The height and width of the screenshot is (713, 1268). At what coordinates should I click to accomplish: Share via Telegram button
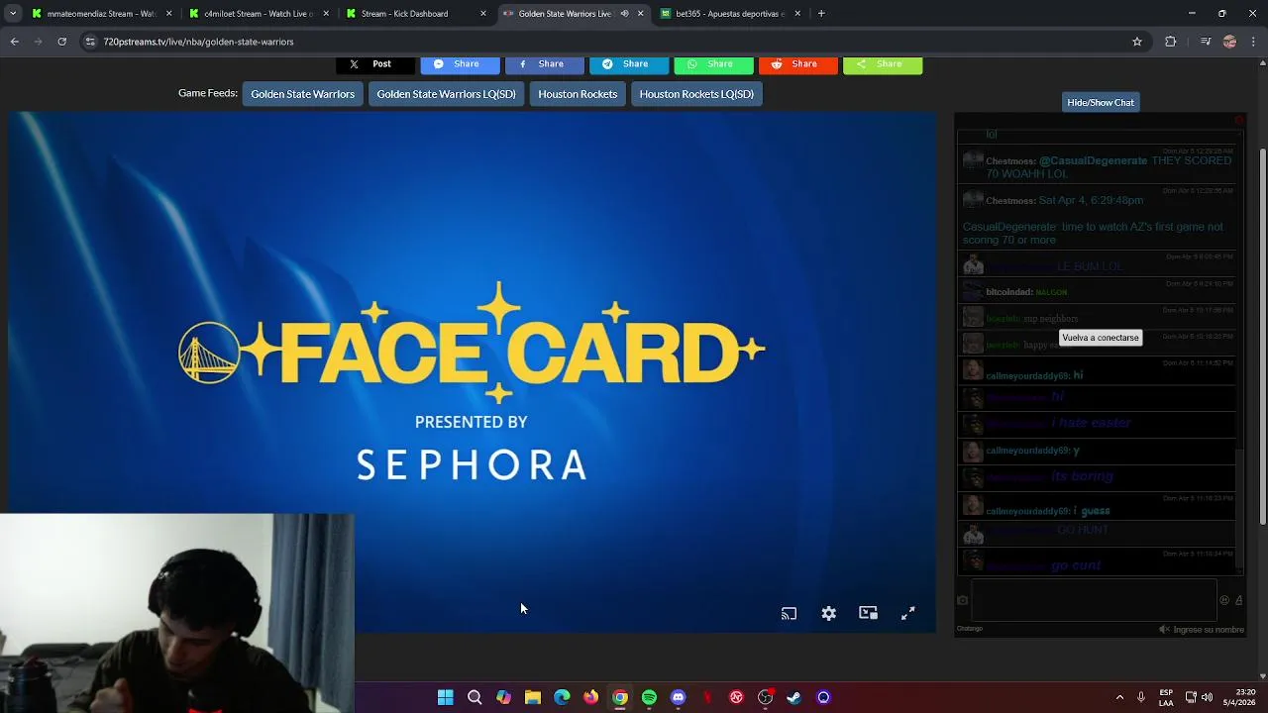pyautogui.click(x=629, y=64)
